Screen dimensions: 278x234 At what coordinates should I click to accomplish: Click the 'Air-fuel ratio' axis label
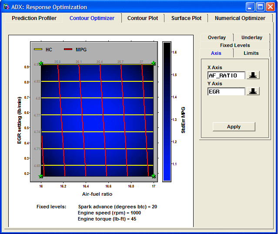point(97,194)
